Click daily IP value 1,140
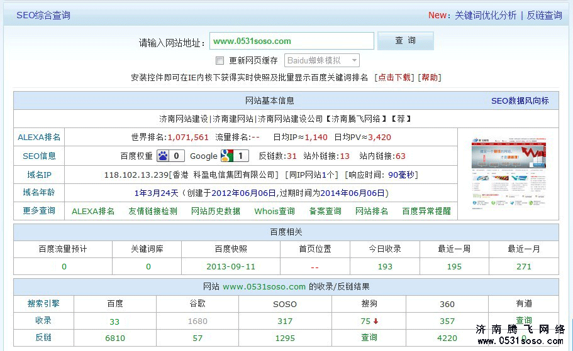Viewport: 573px width, 351px height. 316,138
